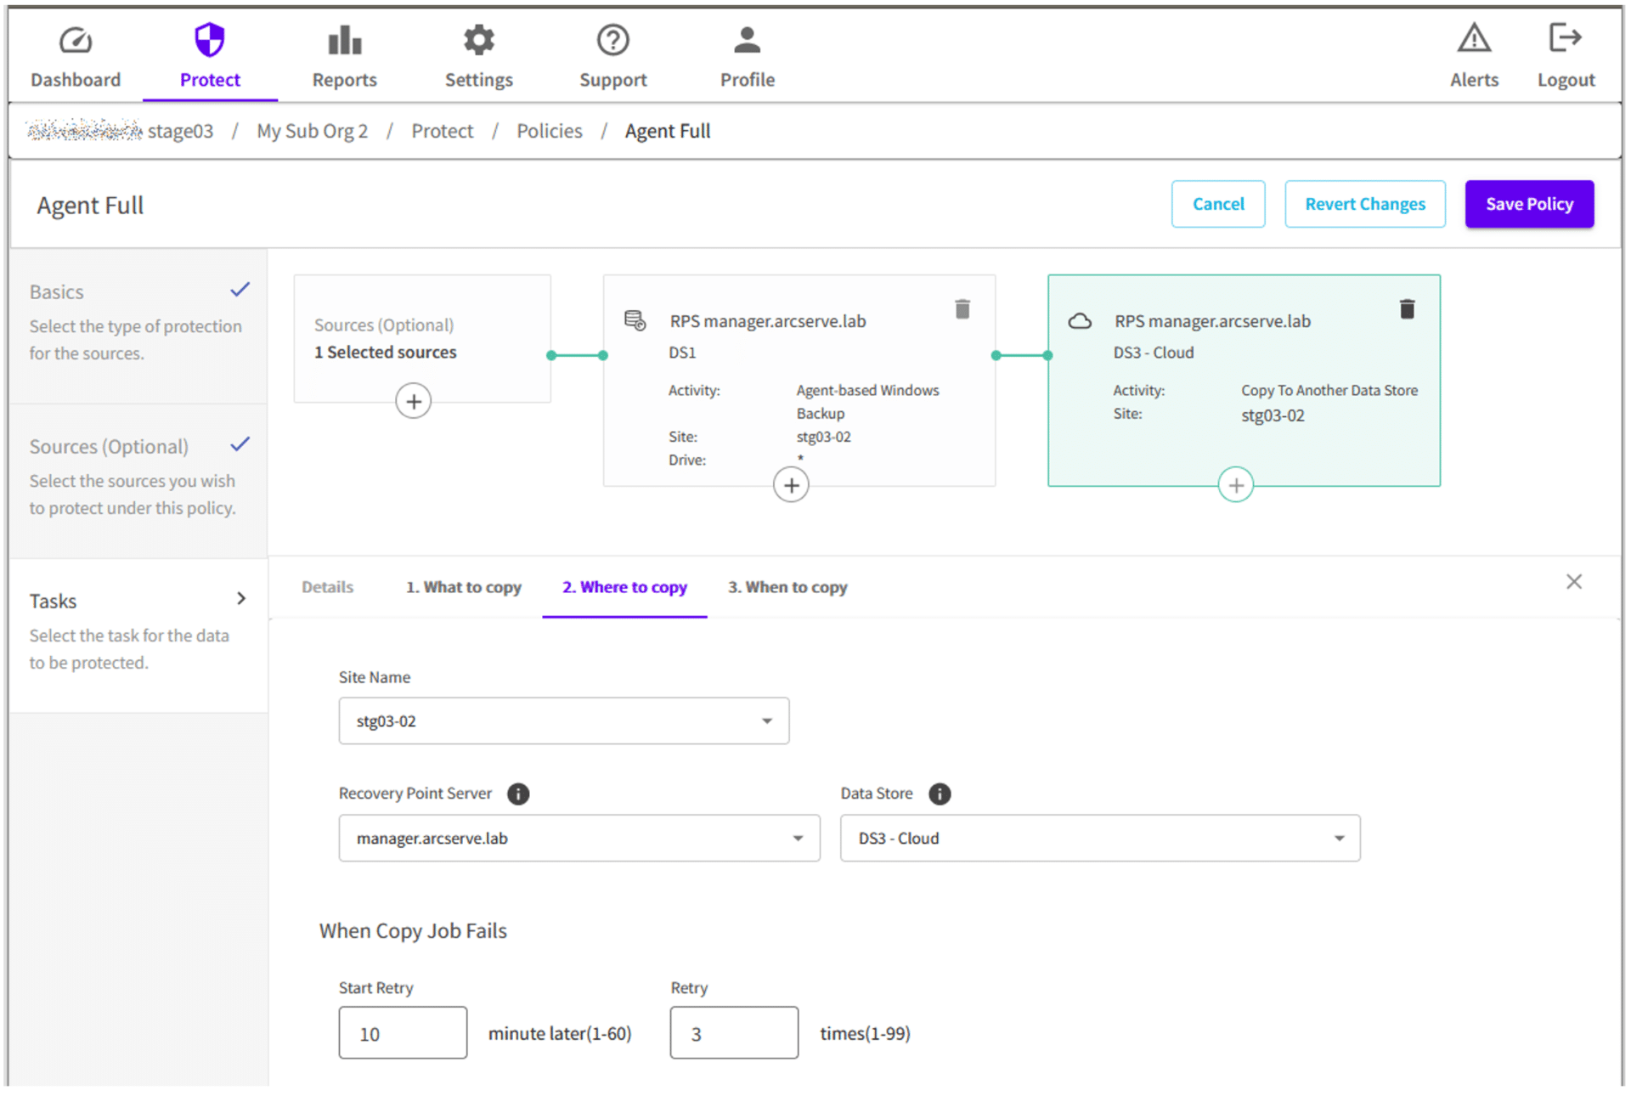Click the database icon on DS1 card
Screen dimensions: 1631x1096
click(x=635, y=321)
